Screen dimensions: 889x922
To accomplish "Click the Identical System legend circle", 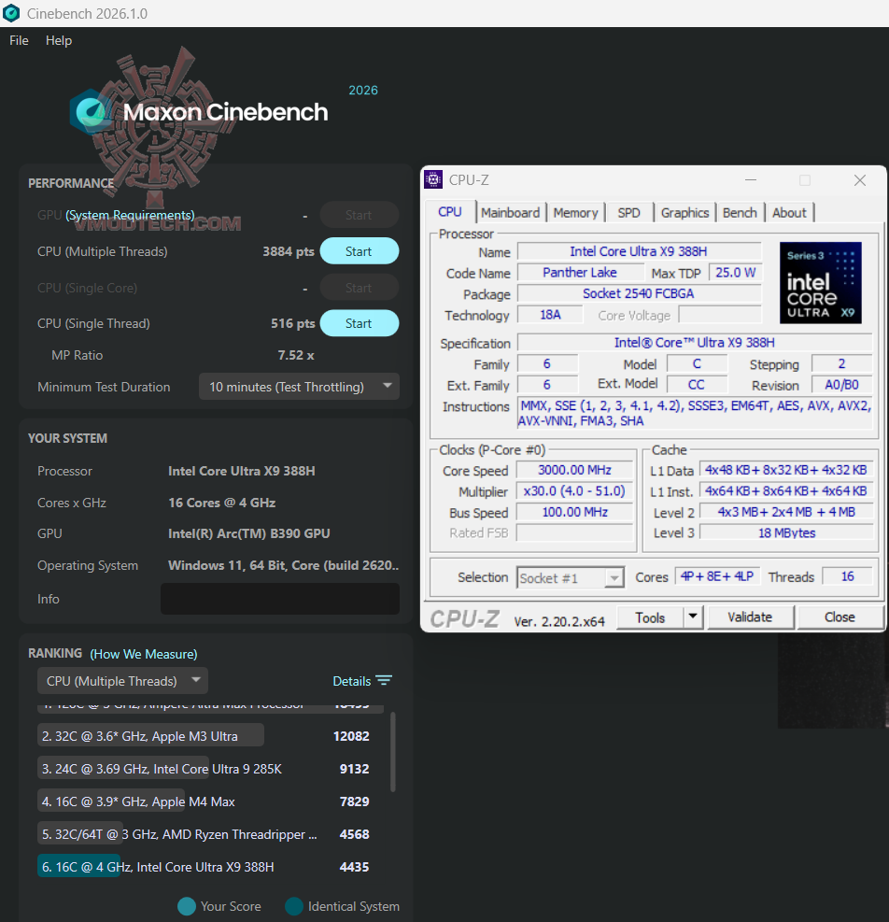I will pos(294,906).
